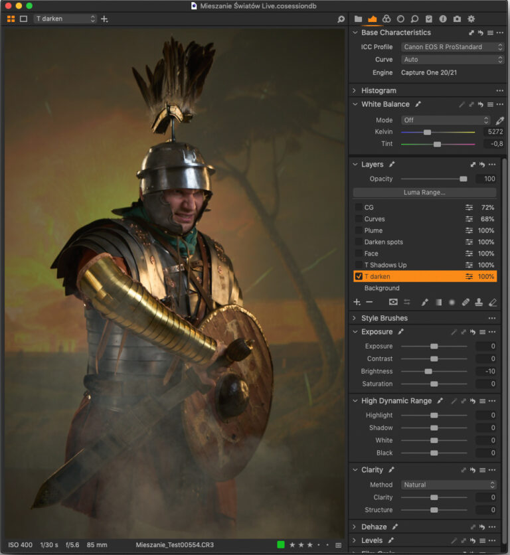Viewport: 510px width, 555px height.
Task: Open Base Characteristics presets menu icon
Action: [x=490, y=33]
